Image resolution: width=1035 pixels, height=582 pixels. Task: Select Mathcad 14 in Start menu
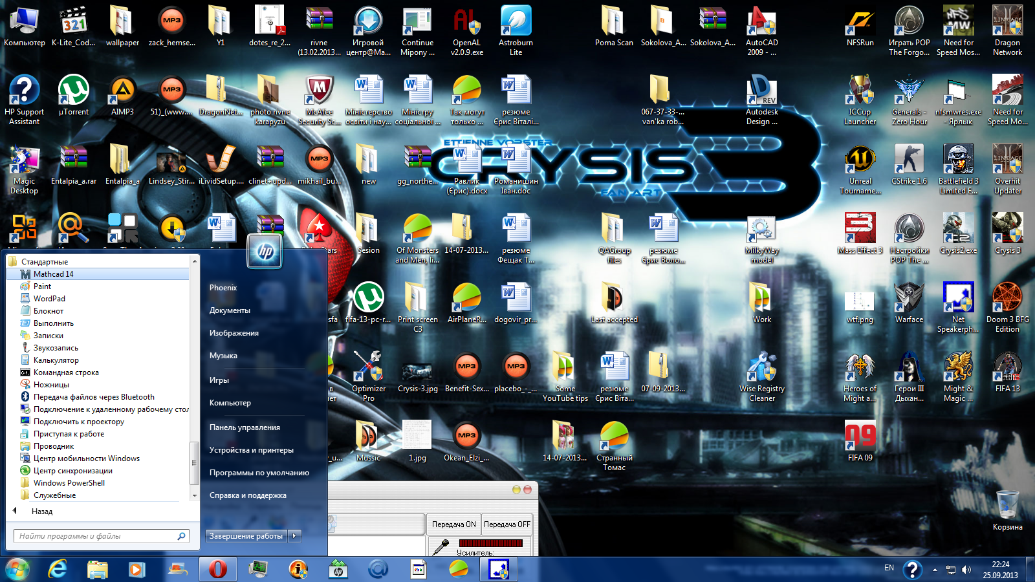[97, 274]
